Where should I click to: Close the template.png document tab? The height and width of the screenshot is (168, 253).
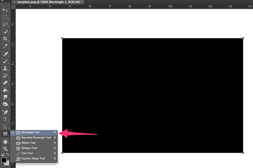[14, 2]
